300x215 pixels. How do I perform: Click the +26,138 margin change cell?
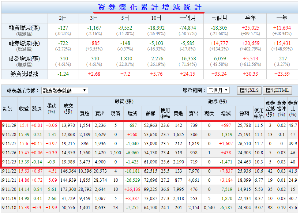132,189
